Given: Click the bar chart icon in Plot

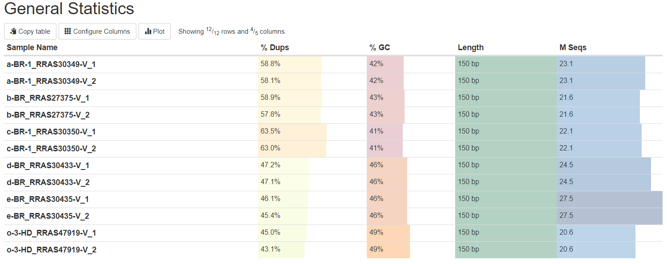Looking at the screenshot, I should 148,32.
